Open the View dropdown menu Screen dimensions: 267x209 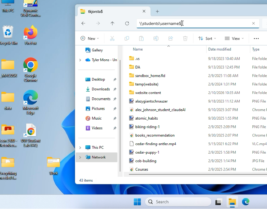tap(234, 39)
